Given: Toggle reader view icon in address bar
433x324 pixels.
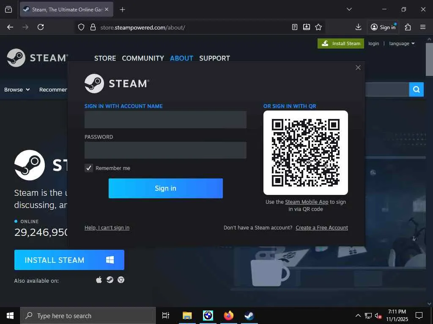Looking at the screenshot, I should 295,27.
